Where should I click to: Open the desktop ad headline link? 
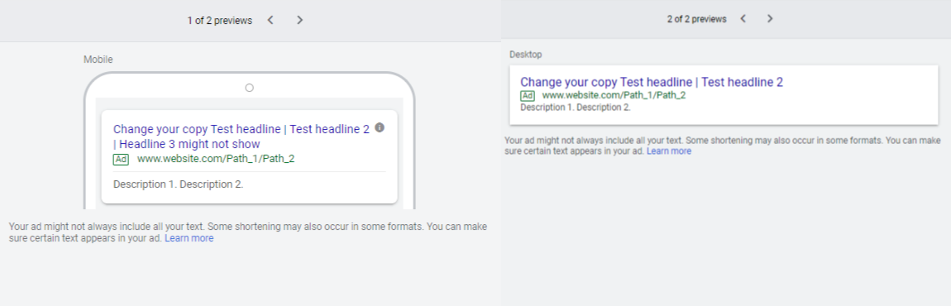(x=652, y=82)
